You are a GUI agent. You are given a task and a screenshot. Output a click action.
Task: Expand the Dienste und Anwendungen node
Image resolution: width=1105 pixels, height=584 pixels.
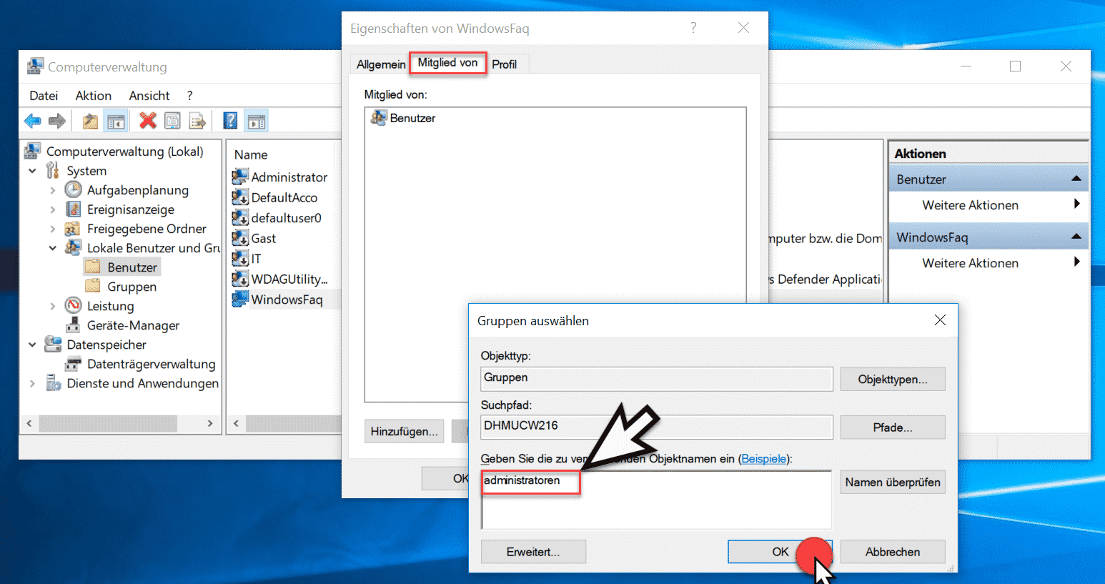(x=32, y=384)
